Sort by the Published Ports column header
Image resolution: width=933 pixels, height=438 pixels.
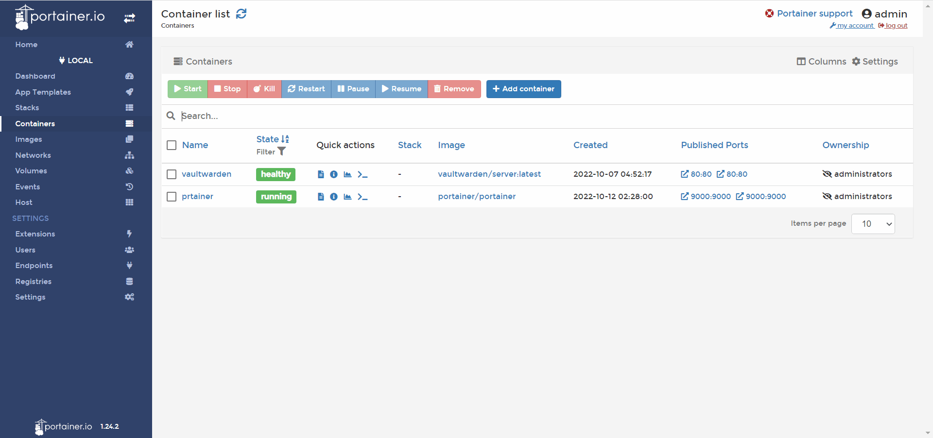(x=714, y=145)
